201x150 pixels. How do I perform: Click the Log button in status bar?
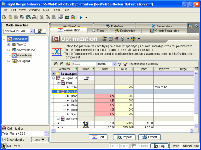click(x=160, y=146)
